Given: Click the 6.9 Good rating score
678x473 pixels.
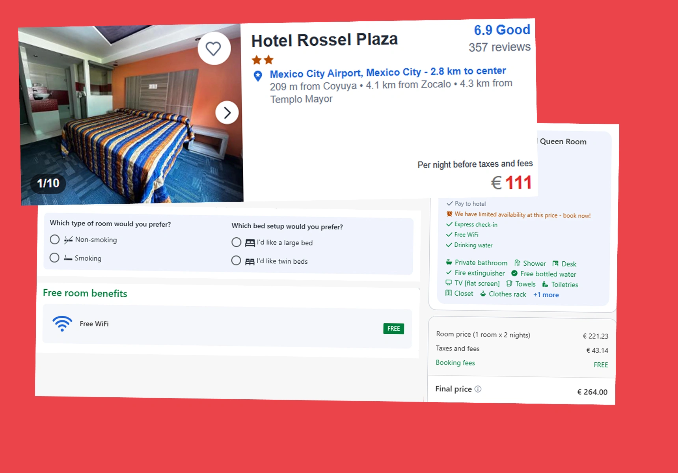Looking at the screenshot, I should click(x=502, y=30).
